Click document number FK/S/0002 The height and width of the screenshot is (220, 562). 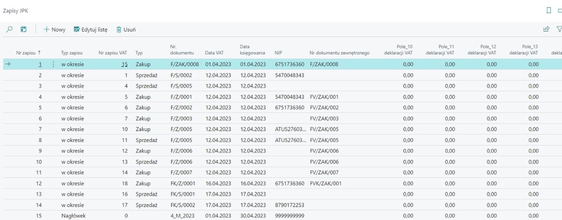pyautogui.click(x=183, y=205)
